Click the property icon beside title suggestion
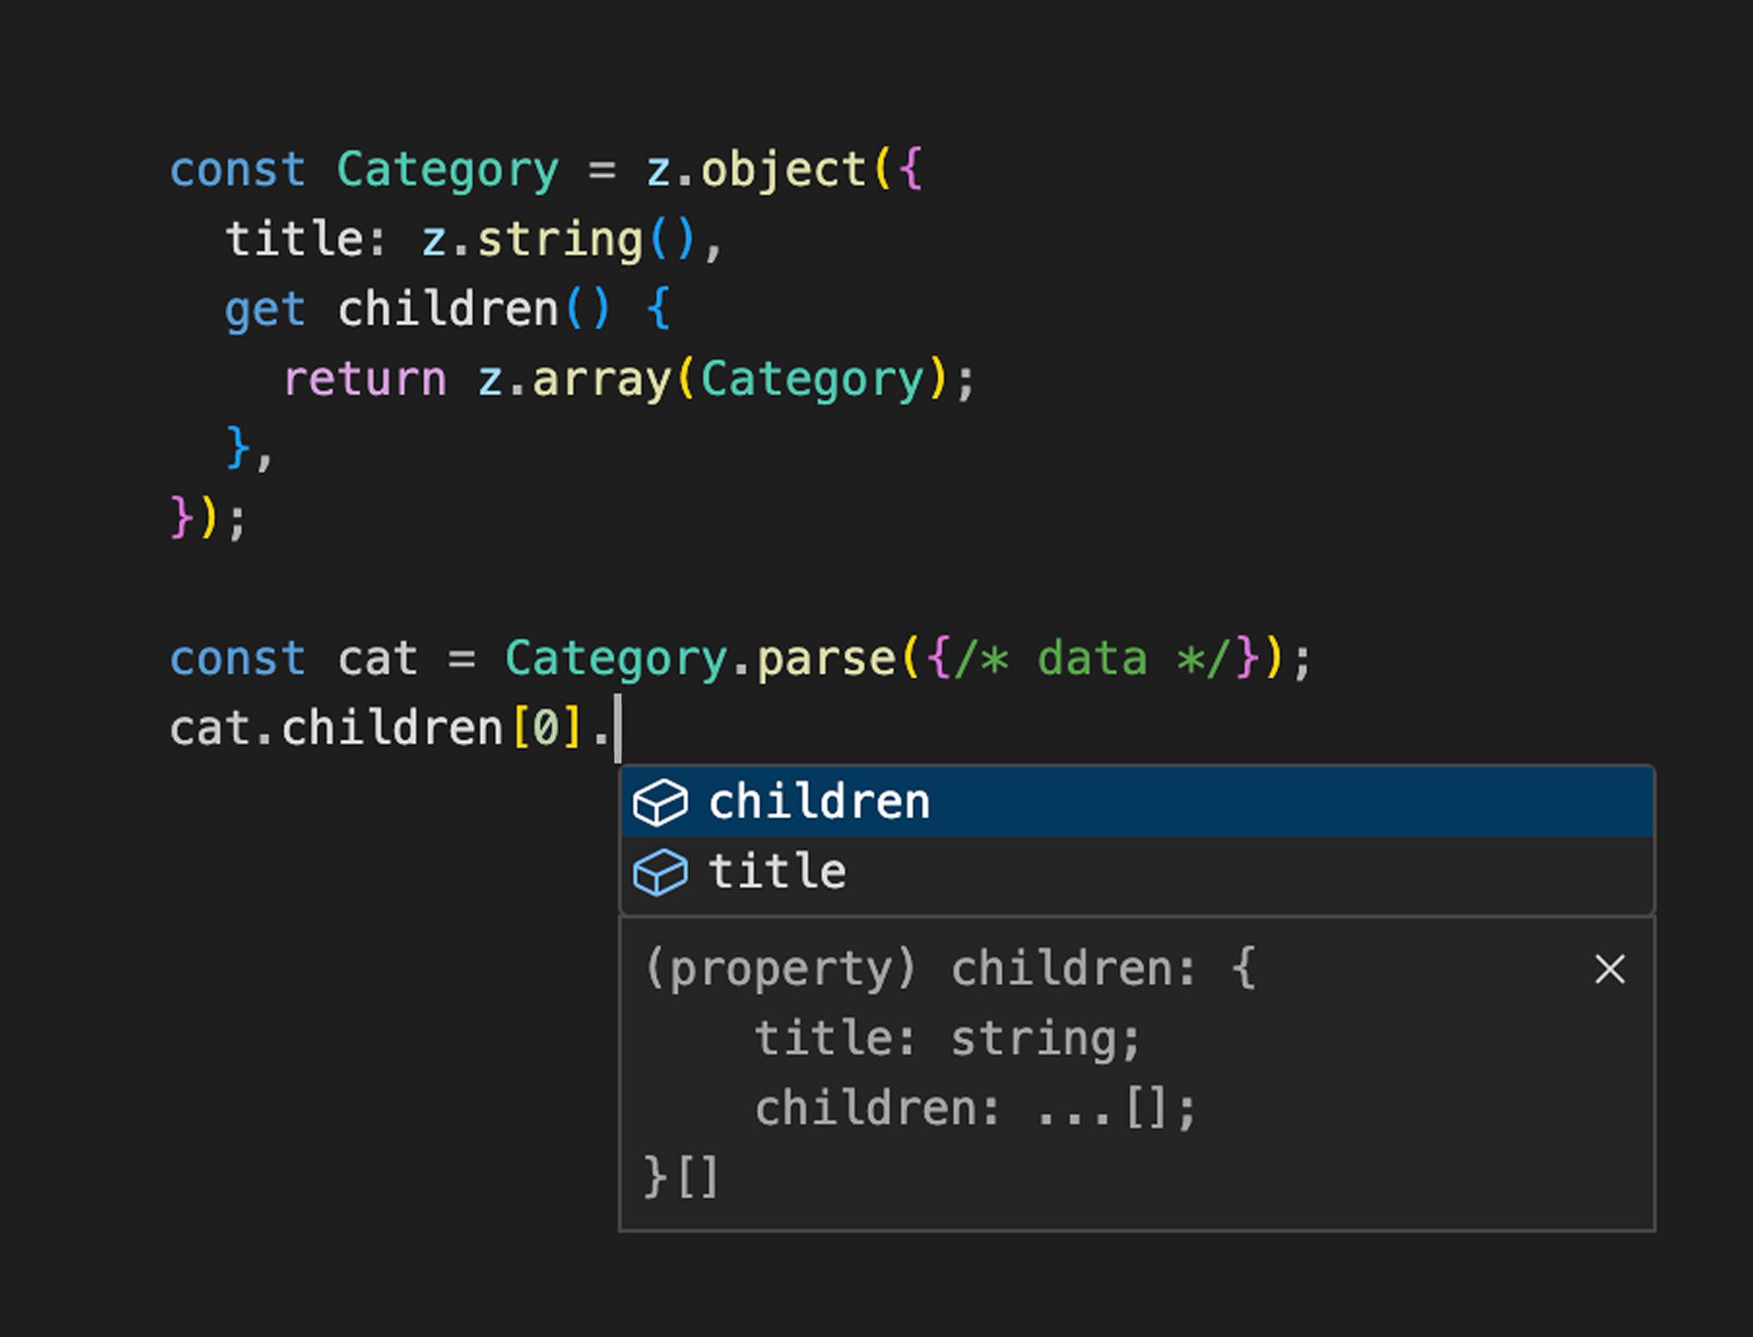The width and height of the screenshot is (1753, 1337). tap(660, 873)
